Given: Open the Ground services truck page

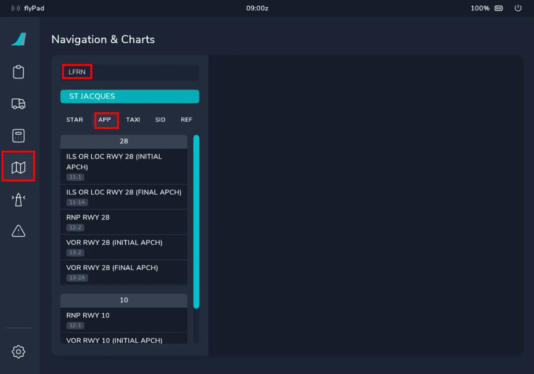Looking at the screenshot, I should click(19, 104).
